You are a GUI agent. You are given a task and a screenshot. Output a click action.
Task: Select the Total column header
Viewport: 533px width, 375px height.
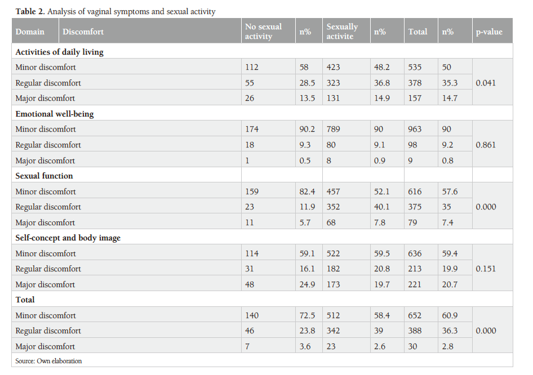point(417,32)
